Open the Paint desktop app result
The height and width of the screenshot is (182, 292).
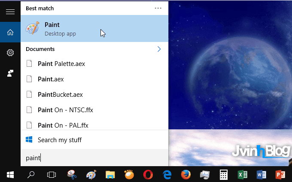(x=94, y=28)
